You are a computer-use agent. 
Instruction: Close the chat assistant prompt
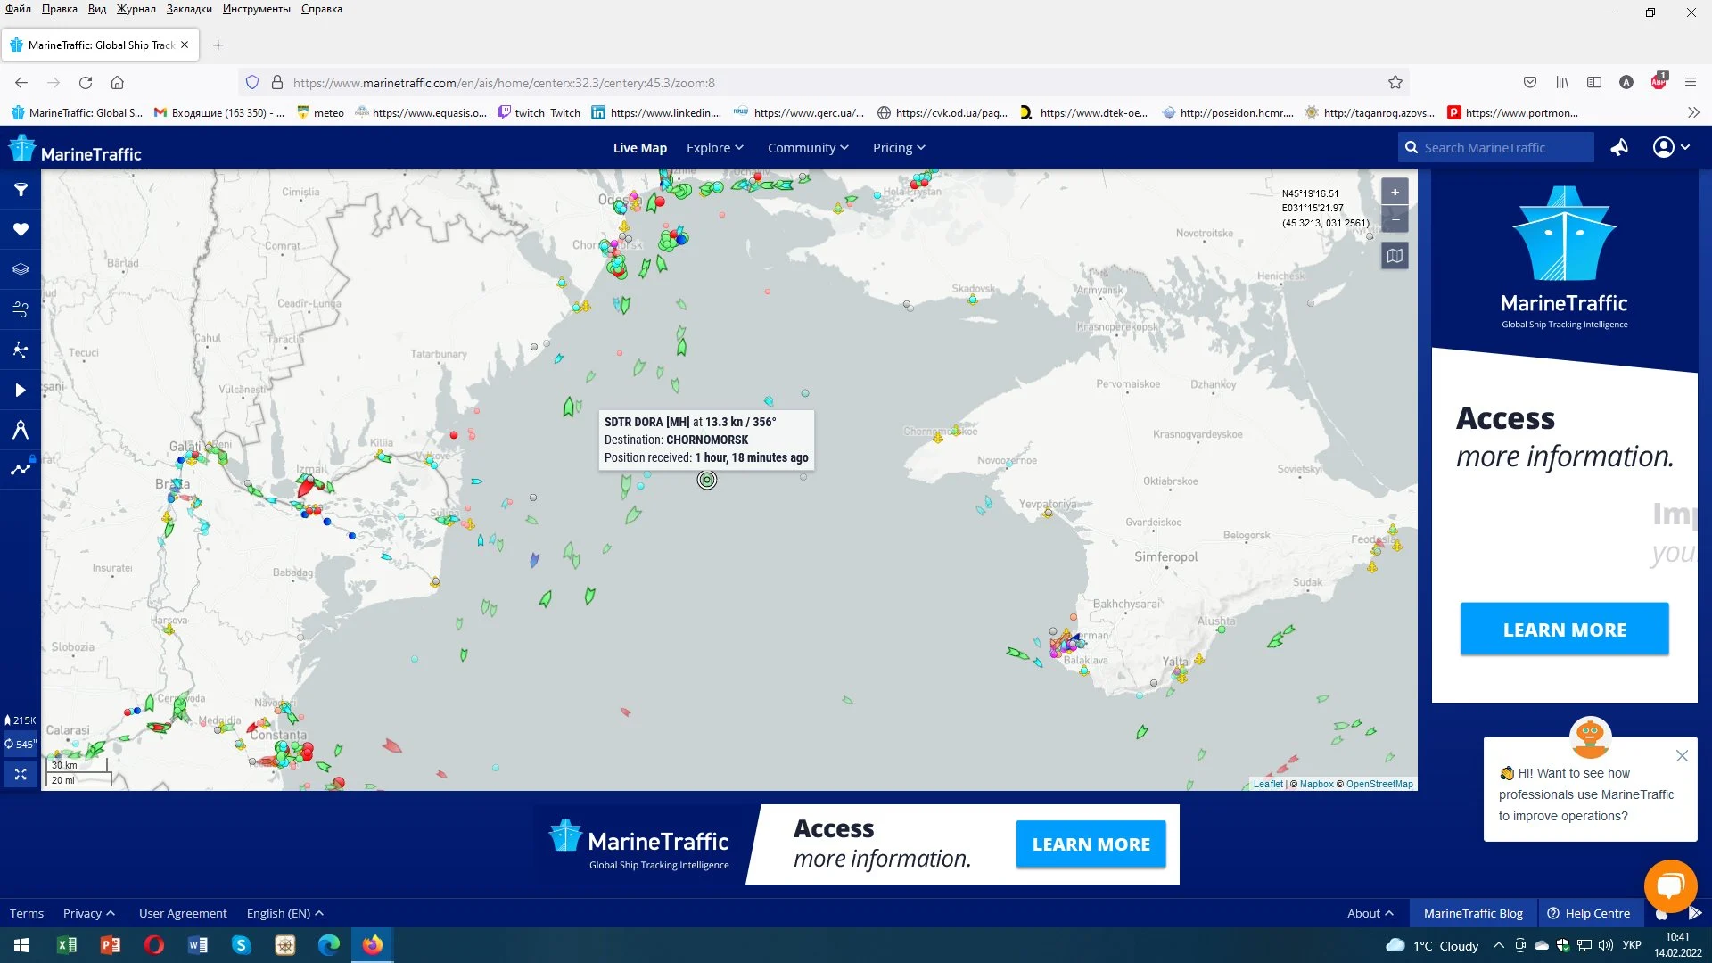[x=1682, y=756]
